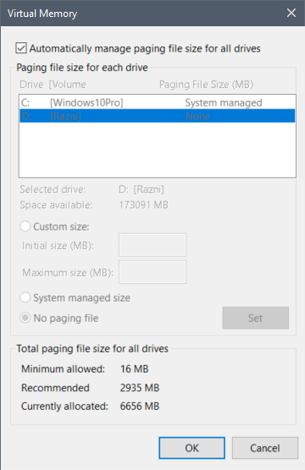Click the Drive [Volume column header
The image size is (305, 470).
(x=53, y=85)
